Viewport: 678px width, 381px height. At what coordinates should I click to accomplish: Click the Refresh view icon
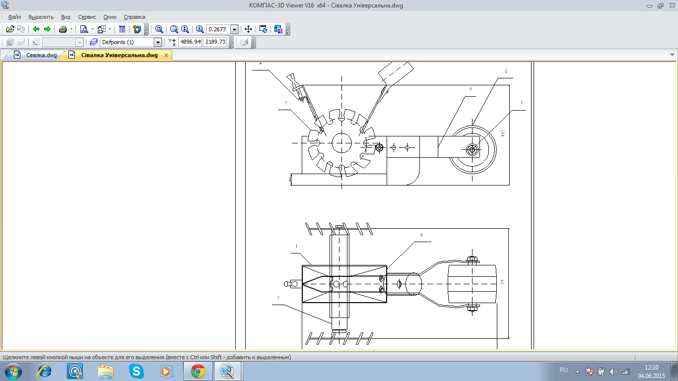pyautogui.click(x=264, y=29)
